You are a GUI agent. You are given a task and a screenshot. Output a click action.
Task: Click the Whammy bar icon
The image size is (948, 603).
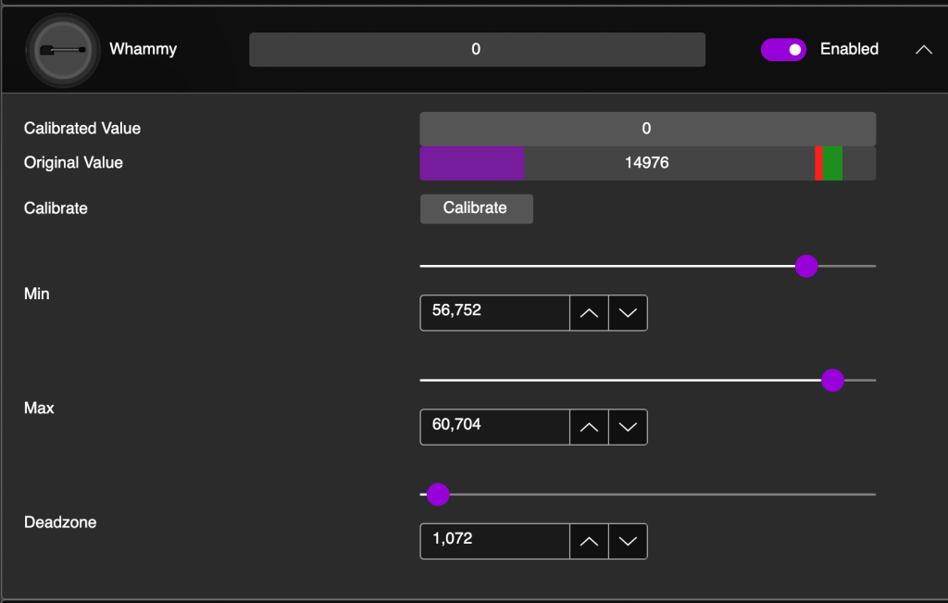click(63, 50)
